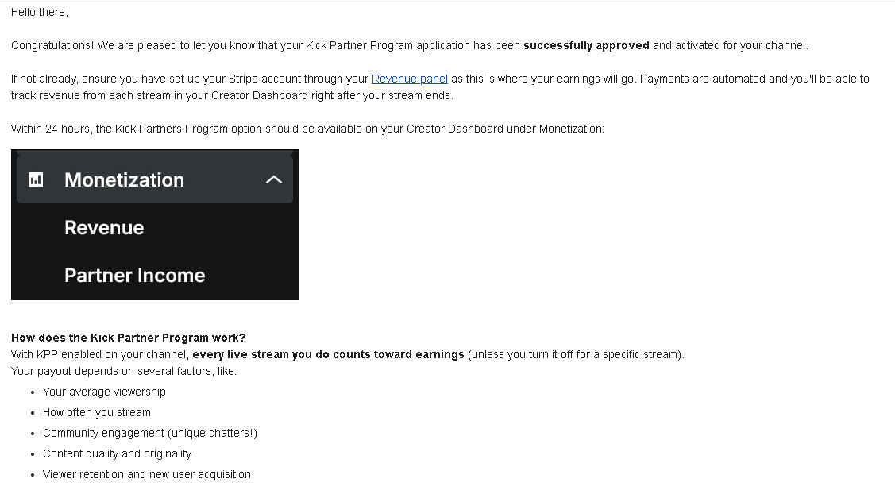Viewport: 895px width, 494px height.
Task: Click the bold 'successfully approved' text
Action: click(x=586, y=46)
